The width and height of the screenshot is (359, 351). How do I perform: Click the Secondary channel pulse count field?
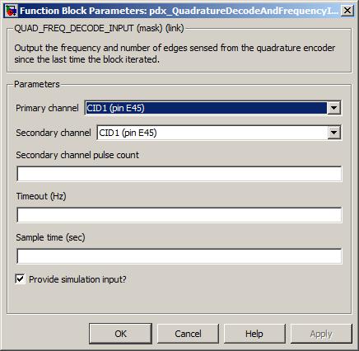pos(179,174)
